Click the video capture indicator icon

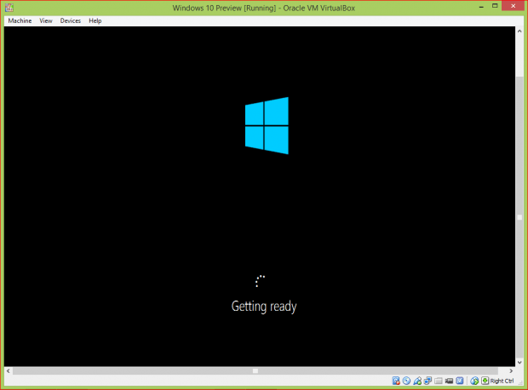(449, 381)
